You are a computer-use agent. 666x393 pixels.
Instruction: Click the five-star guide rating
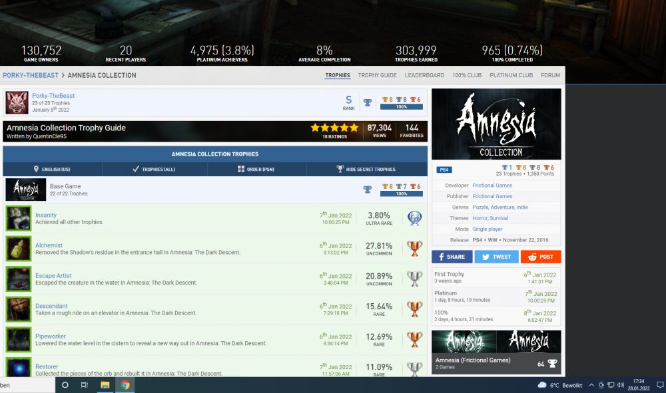point(334,128)
